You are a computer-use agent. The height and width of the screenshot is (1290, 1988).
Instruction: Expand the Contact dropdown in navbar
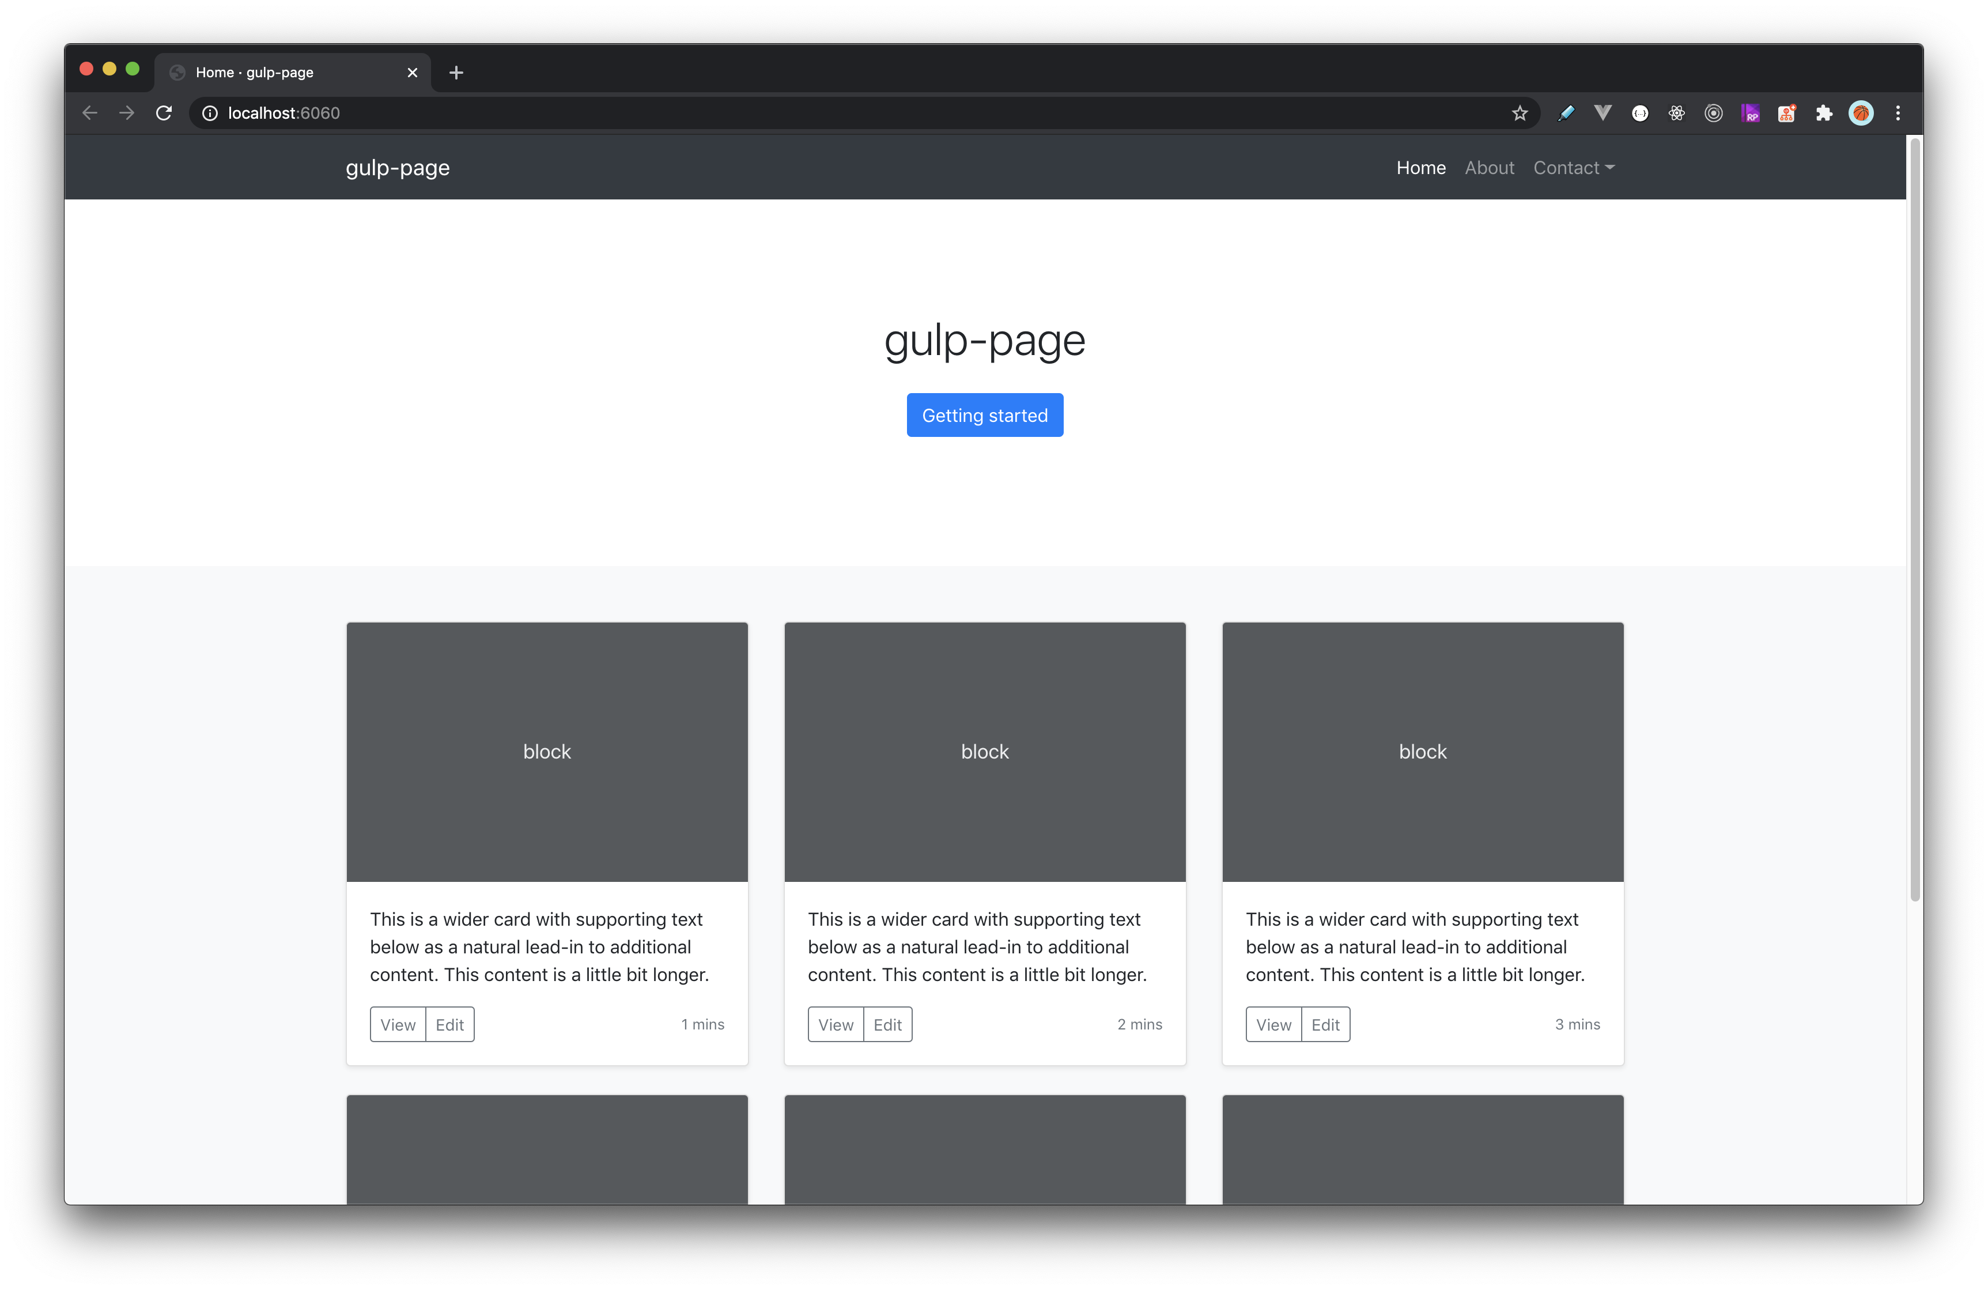click(1574, 168)
